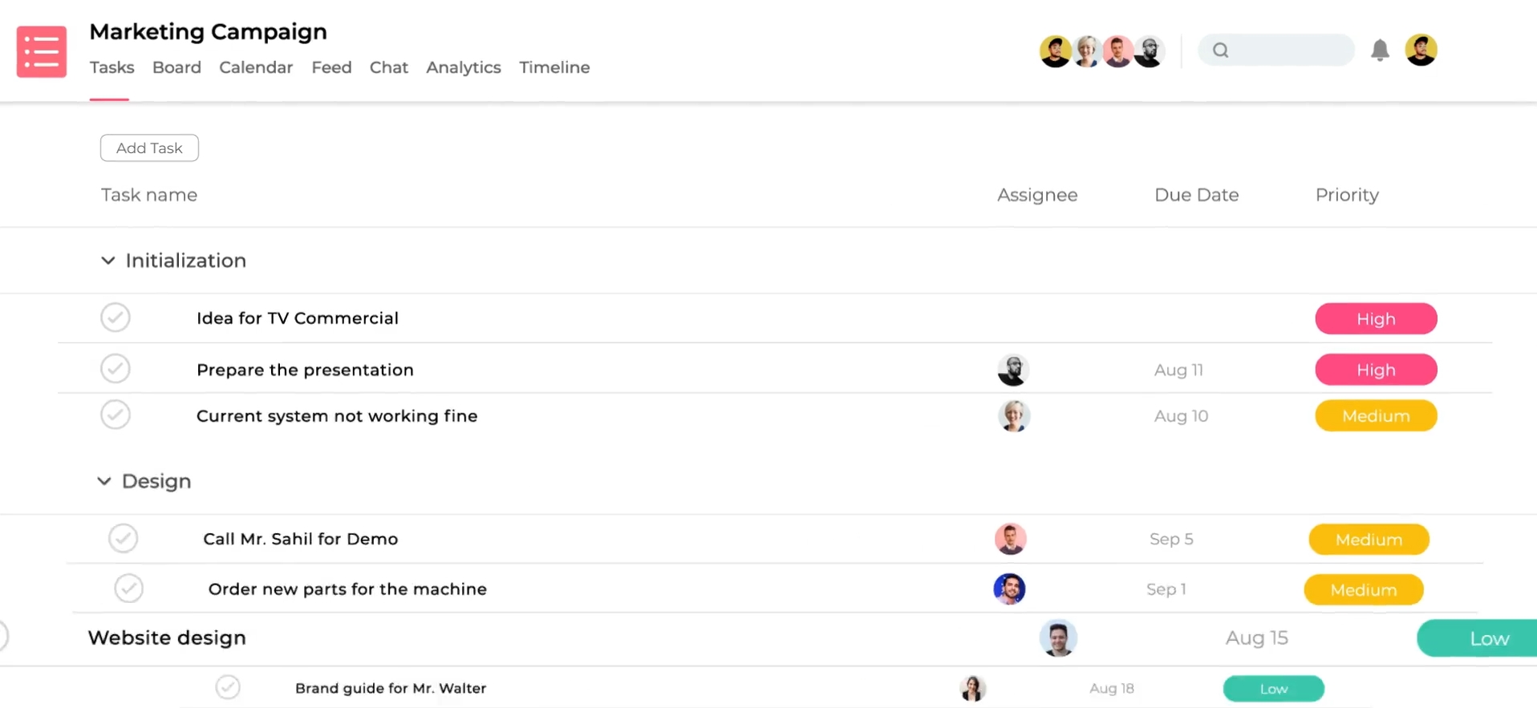
Task: Collapse the Design section chevron
Action: click(103, 481)
